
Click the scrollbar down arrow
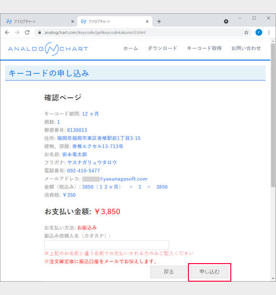(x=273, y=279)
